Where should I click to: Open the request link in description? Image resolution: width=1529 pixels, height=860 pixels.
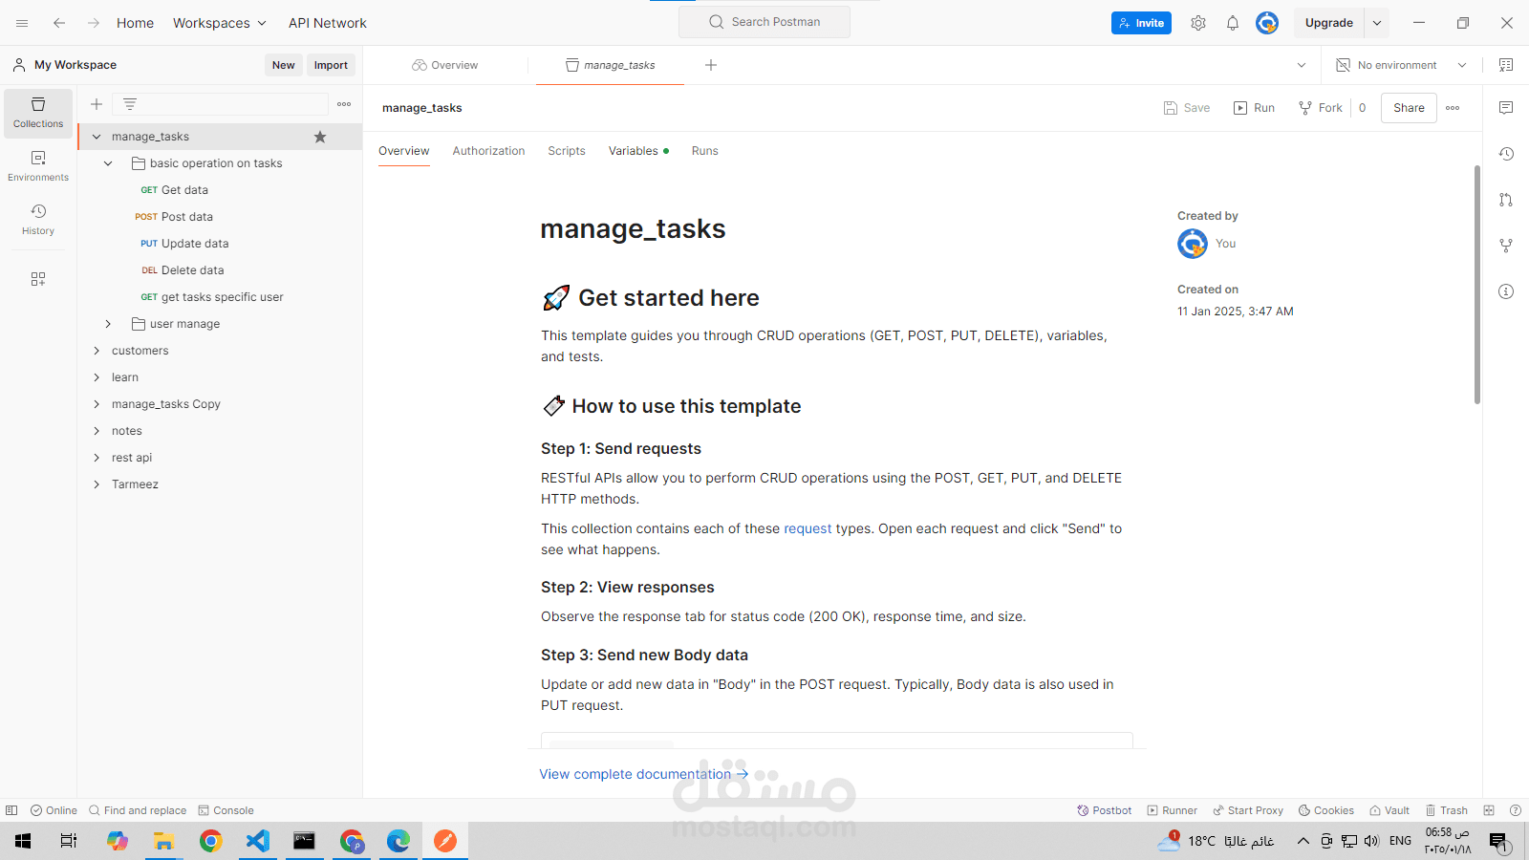(808, 528)
